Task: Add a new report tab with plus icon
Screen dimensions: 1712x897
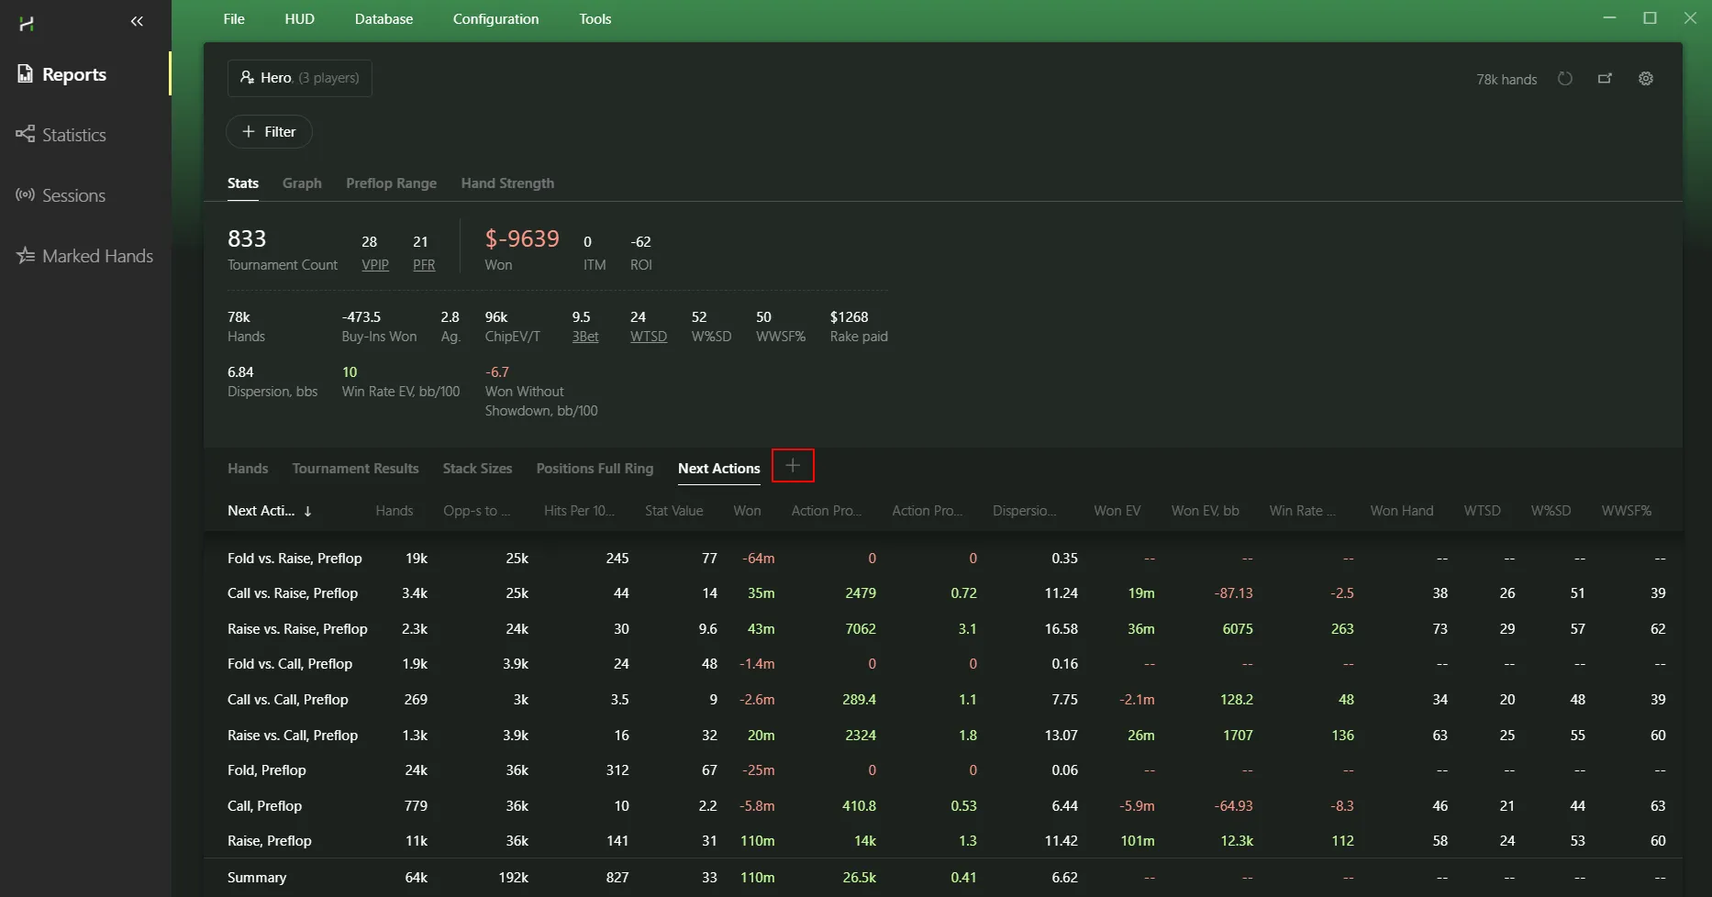Action: tap(793, 466)
